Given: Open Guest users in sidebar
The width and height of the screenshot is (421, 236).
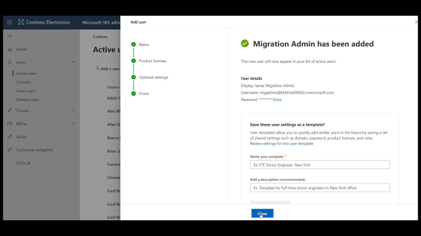Looking at the screenshot, I should [x=26, y=90].
